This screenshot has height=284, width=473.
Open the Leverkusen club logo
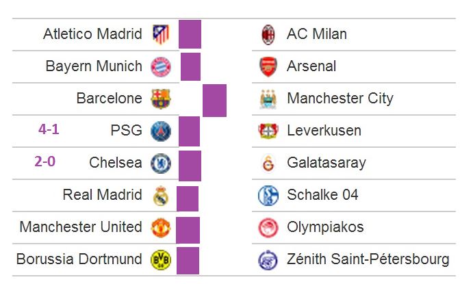coord(268,131)
